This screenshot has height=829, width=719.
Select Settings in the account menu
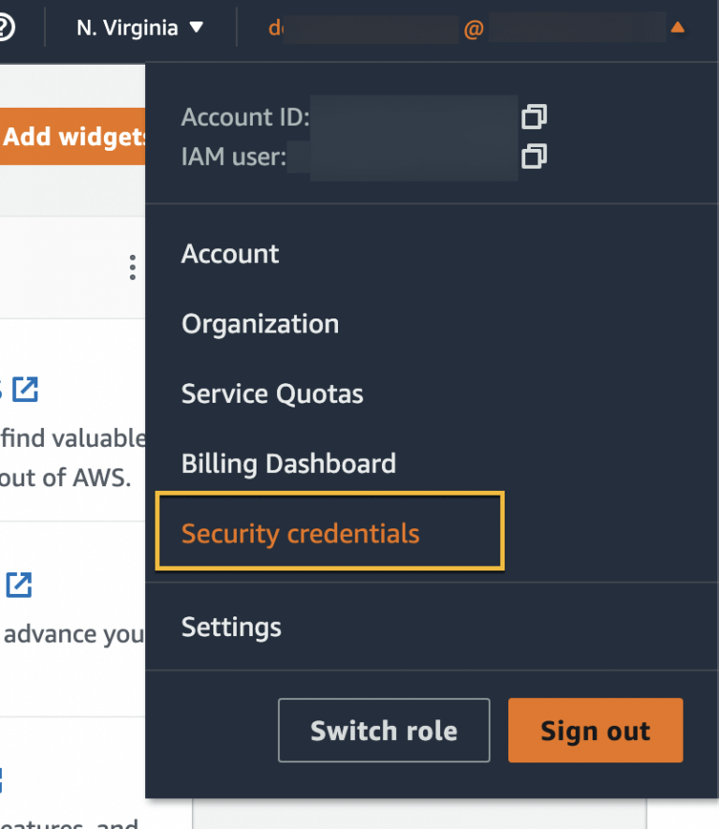pos(230,627)
